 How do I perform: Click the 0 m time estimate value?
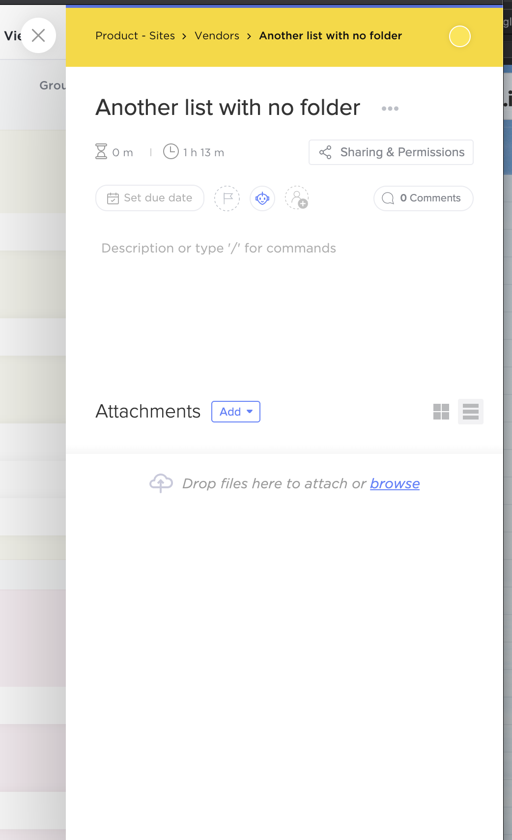(x=123, y=153)
